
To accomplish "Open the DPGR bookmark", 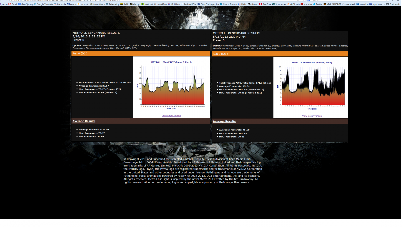I will tap(336, 4).
